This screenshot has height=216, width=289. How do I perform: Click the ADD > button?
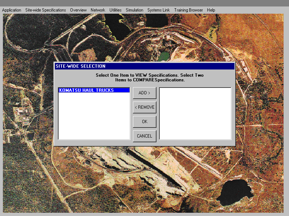tap(144, 93)
